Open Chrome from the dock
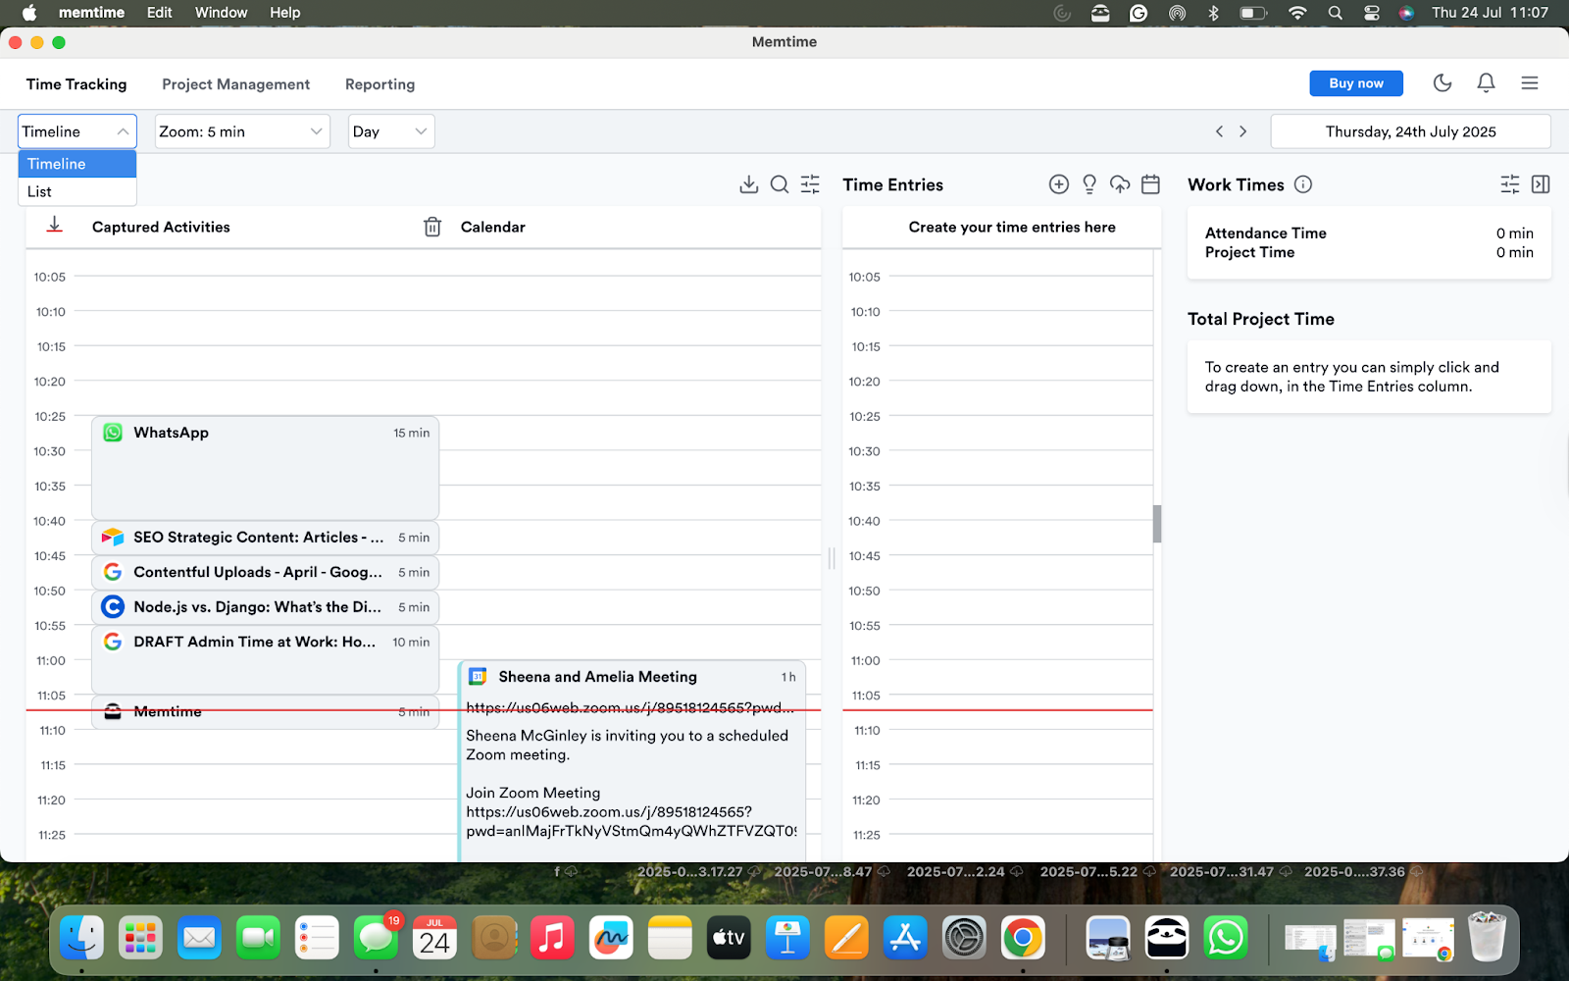 (1023, 939)
